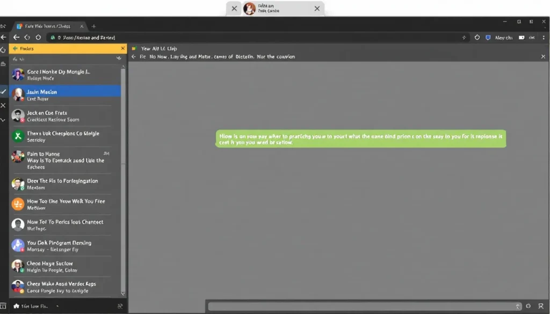The image size is (550, 314).
Task: Close the yellow sidebar header banner
Action: click(x=122, y=48)
